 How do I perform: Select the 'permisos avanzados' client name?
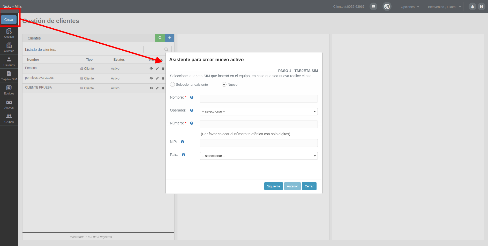coord(39,78)
